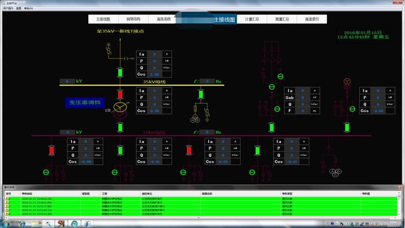
Task: Select event row with time 2016-01-15 15:35:45.326
Action: coord(201,210)
